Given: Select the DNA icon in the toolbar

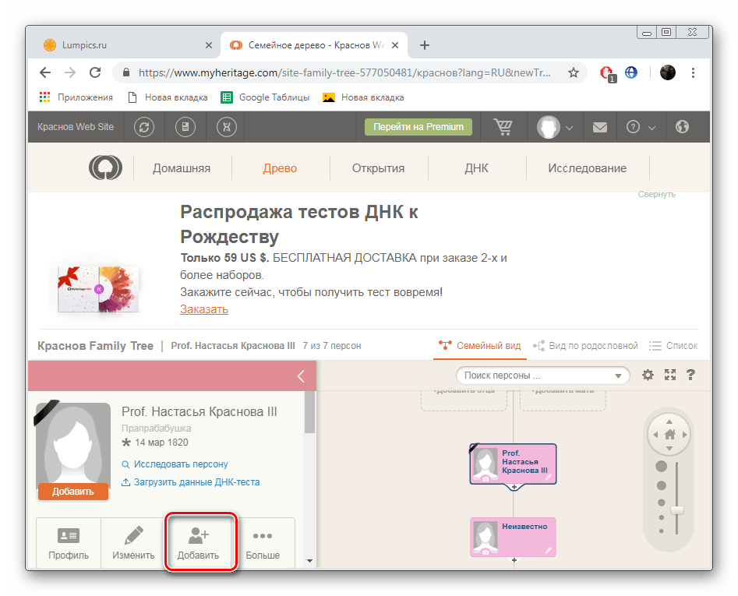Looking at the screenshot, I should (225, 127).
